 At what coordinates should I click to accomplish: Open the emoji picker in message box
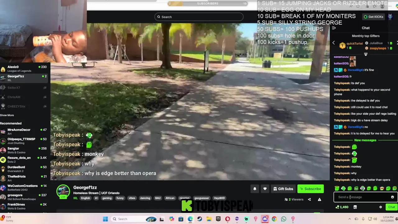(392, 197)
